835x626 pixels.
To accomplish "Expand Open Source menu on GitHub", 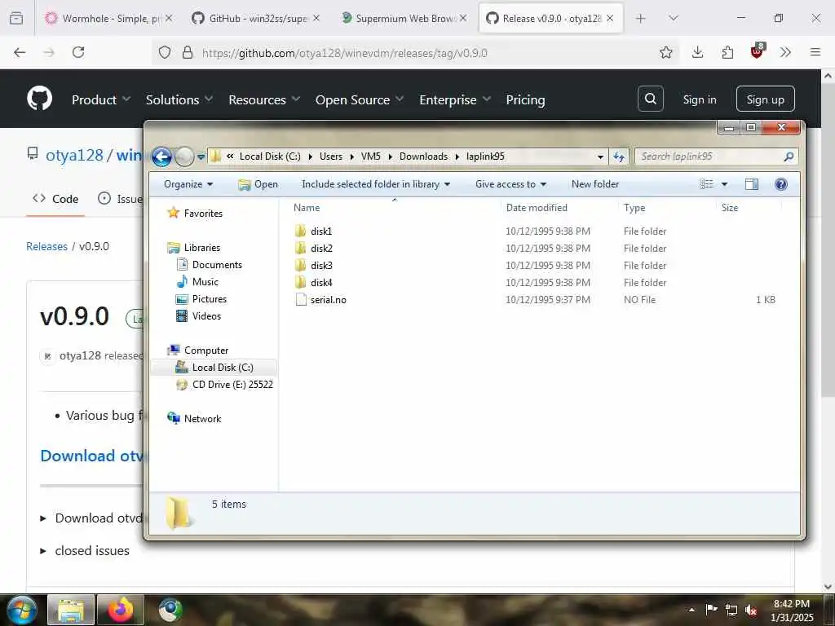I will pos(360,99).
